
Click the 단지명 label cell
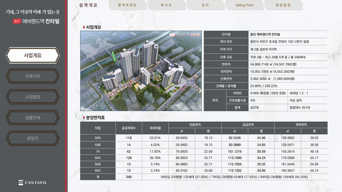(226, 35)
